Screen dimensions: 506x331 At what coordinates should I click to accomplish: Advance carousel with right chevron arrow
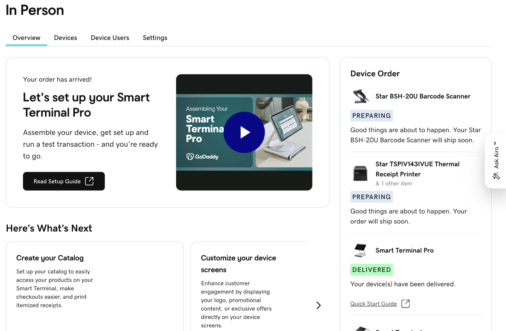coord(318,305)
